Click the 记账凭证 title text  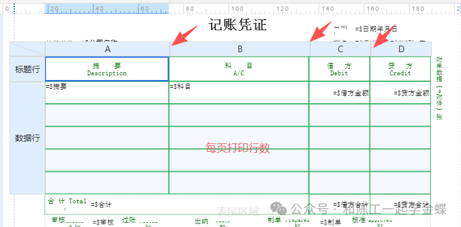pyautogui.click(x=238, y=25)
